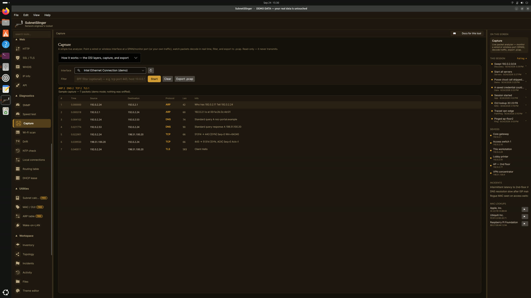Open the Swept 192.0.2.0/24 session entry
The height and width of the screenshot is (298, 531).
pos(509,65)
